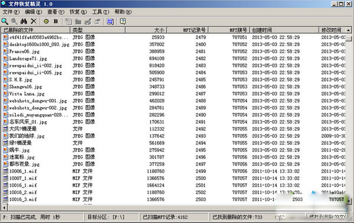This screenshot has width=354, height=223.
Task: Sort by 类型 column header
Action: tap(97, 30)
